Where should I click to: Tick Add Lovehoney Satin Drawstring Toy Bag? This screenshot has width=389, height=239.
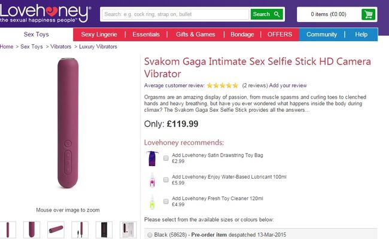166,158
